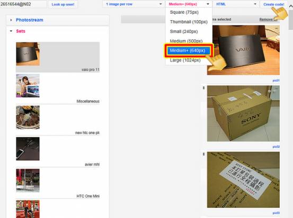
Task: Open the HTC One Mini set thumbnail
Action: coord(28,180)
